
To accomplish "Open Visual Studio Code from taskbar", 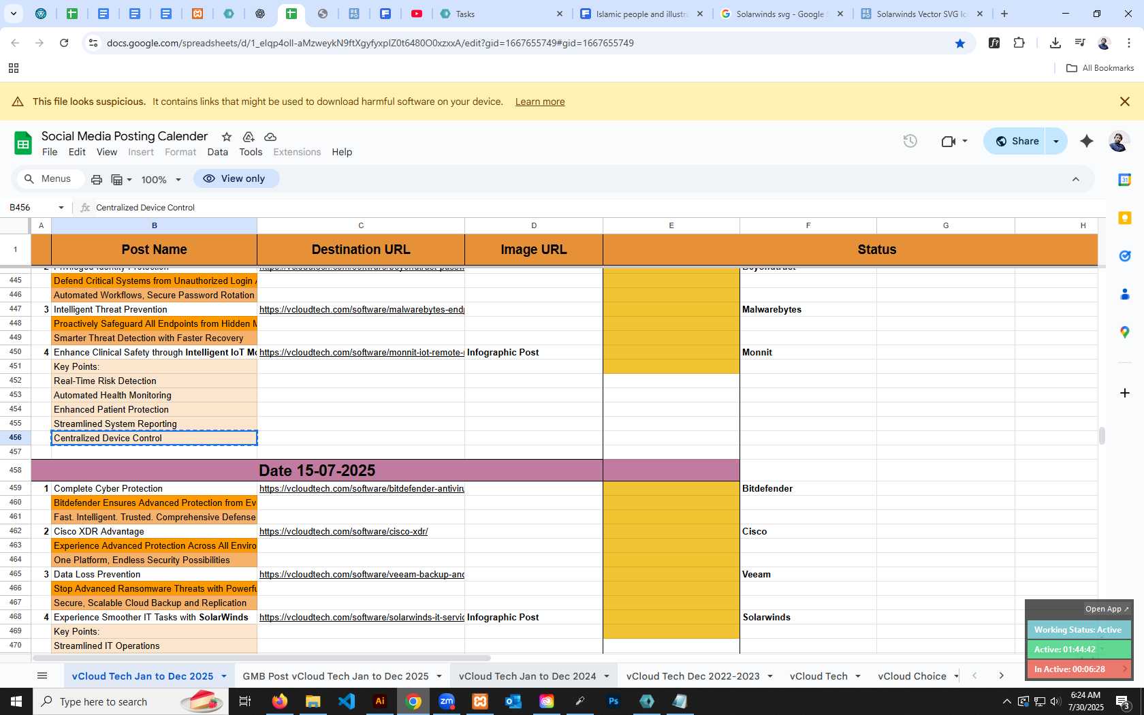I will 347,701.
